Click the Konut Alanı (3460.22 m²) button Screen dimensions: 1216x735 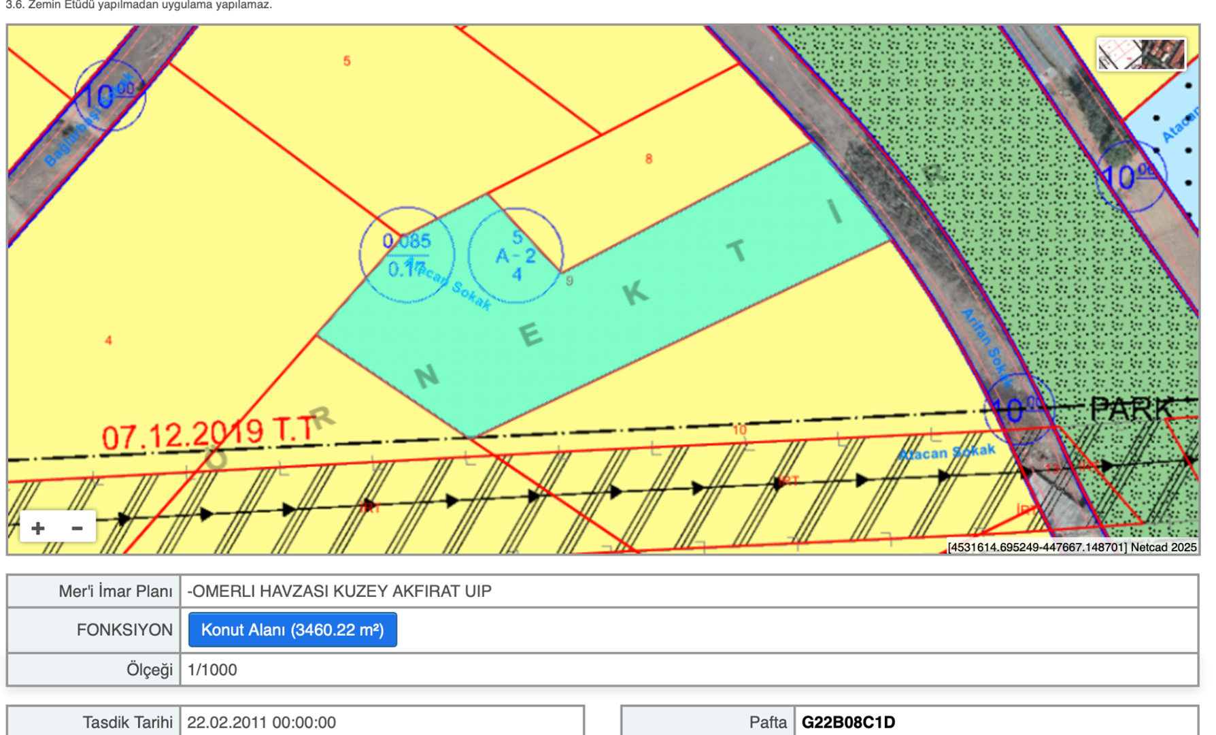(x=292, y=630)
